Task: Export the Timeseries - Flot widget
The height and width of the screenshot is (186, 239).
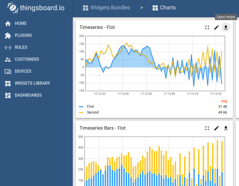Action: tap(226, 27)
